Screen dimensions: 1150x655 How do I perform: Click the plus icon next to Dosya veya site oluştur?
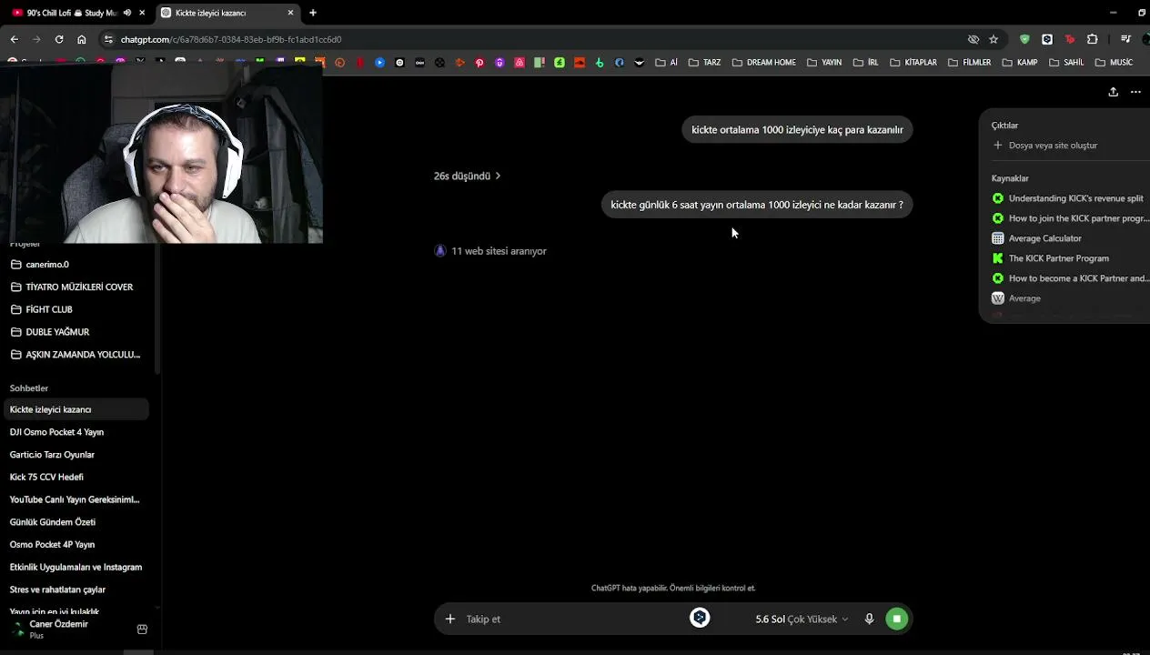pos(998,145)
